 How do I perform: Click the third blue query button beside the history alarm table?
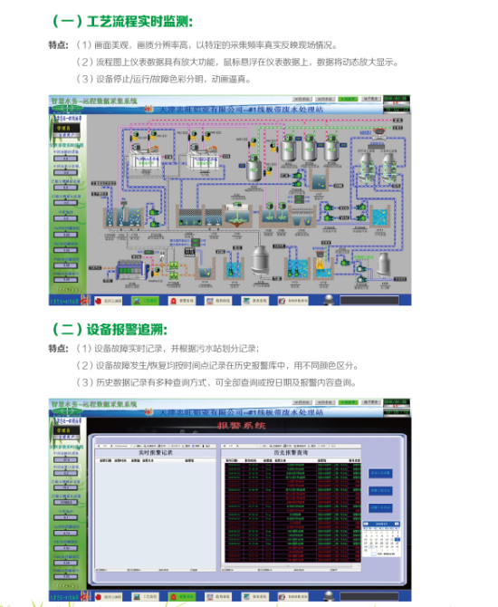pos(380,507)
